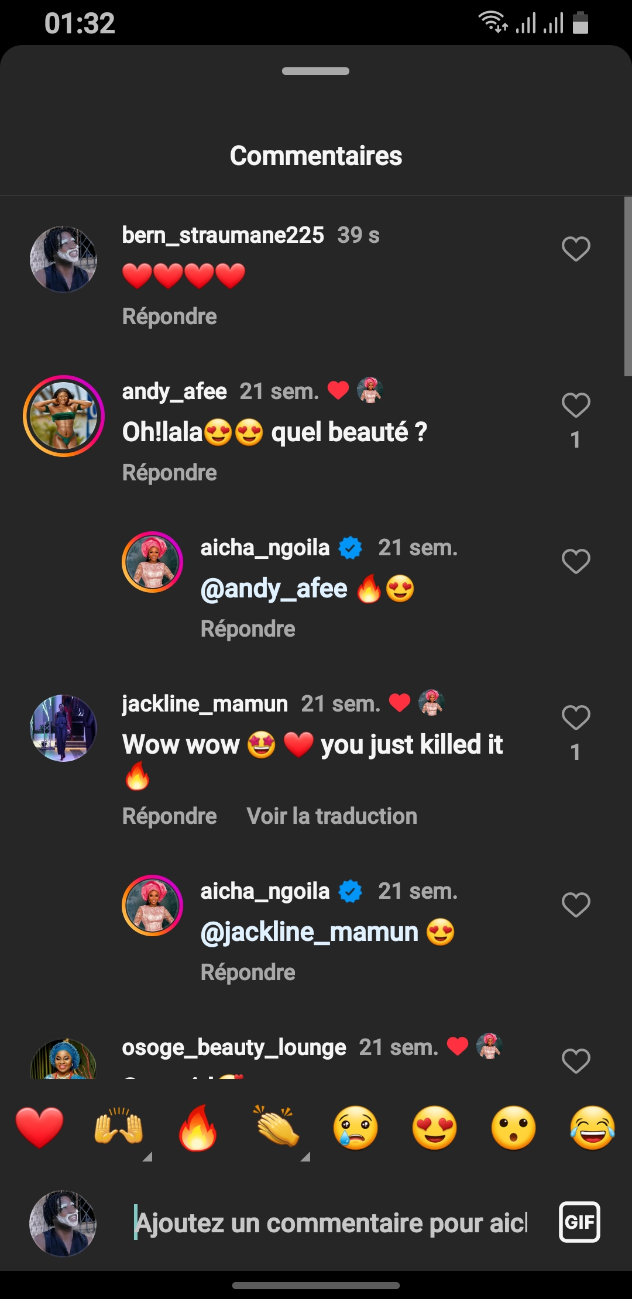This screenshot has height=1299, width=632.
Task: Like andy_afee's "quel beauté" comment
Action: [x=576, y=405]
